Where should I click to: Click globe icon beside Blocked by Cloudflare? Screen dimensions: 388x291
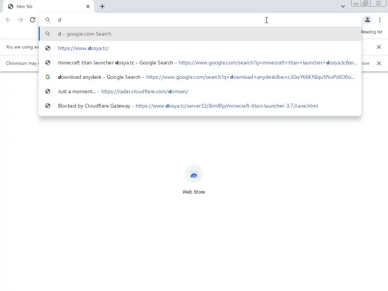tap(48, 106)
